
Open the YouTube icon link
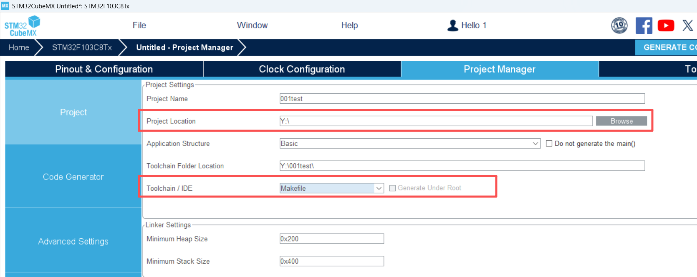pos(666,25)
